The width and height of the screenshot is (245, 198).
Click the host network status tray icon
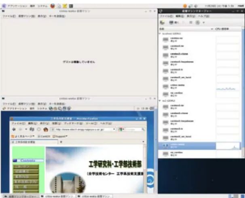pyautogui.click(x=190, y=6)
